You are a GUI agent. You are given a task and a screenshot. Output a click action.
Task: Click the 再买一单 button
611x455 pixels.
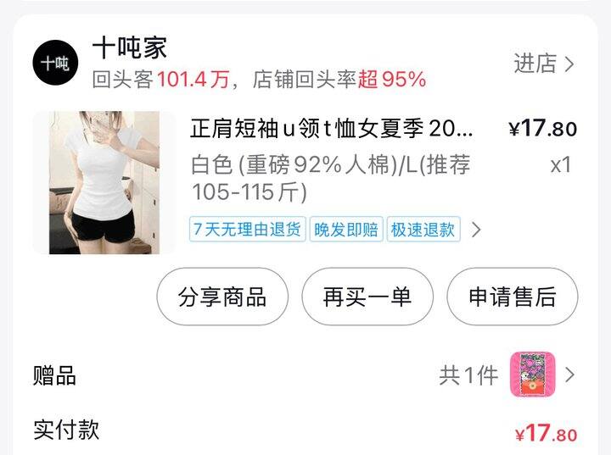pos(367,297)
